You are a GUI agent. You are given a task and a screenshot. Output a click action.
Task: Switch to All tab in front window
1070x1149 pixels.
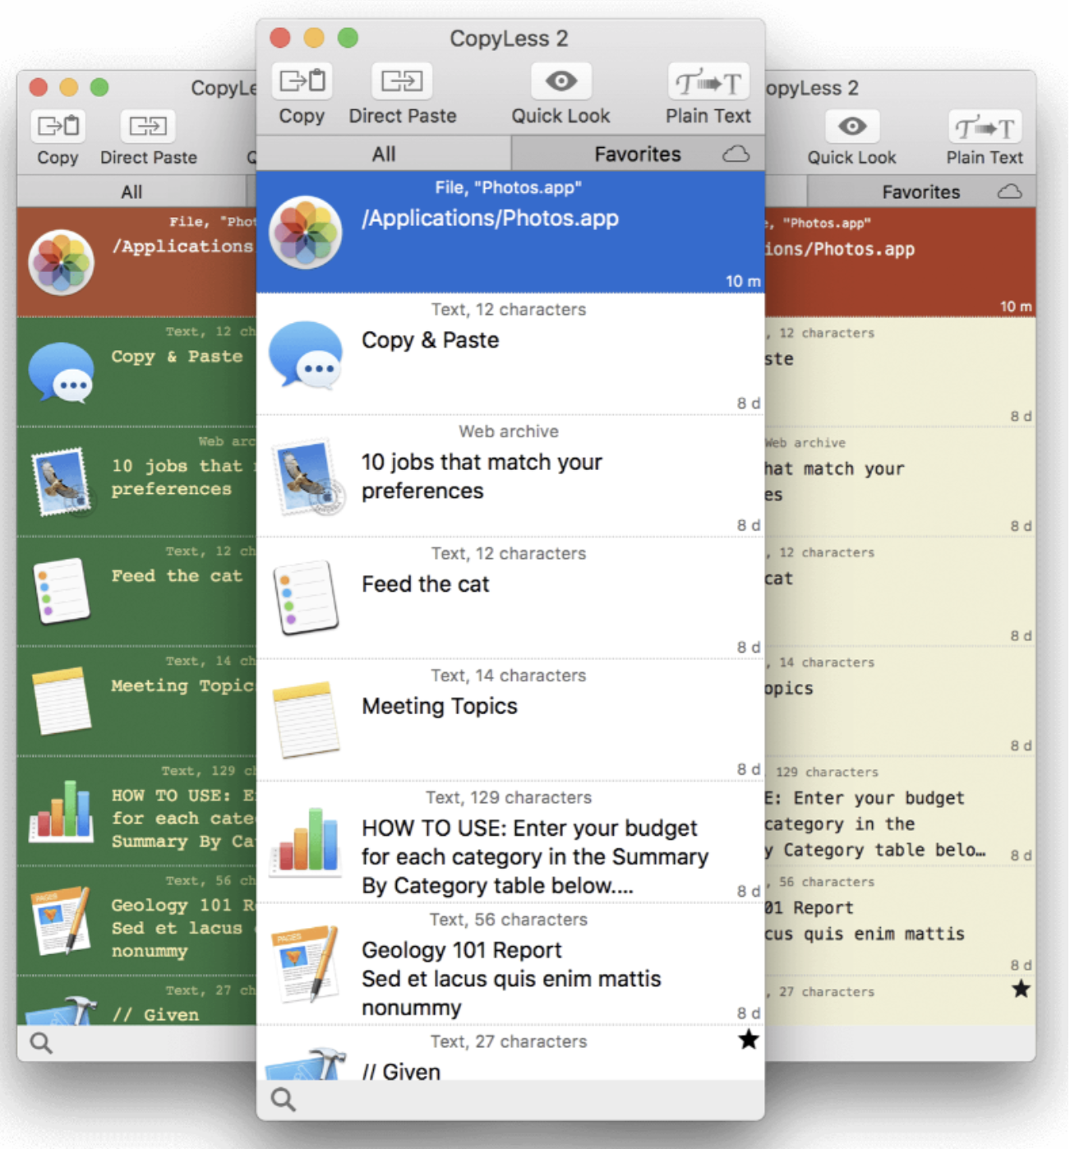384,154
